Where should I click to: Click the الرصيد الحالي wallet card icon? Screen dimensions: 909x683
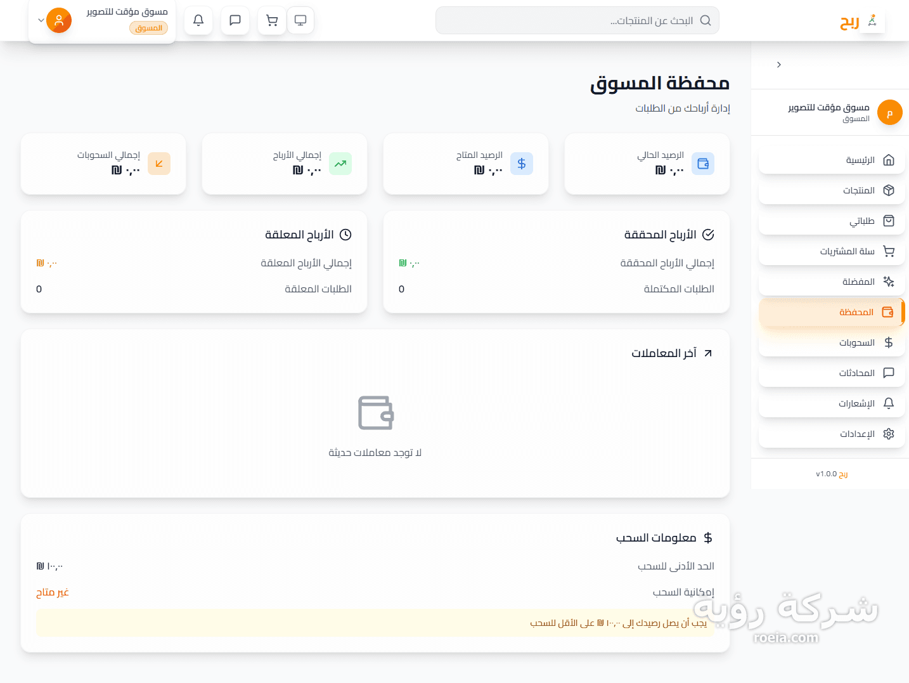click(703, 164)
